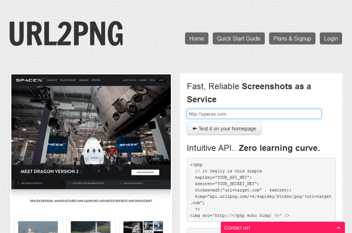
Task: Click the left arrow icon in Test button
Action: [x=195, y=129]
